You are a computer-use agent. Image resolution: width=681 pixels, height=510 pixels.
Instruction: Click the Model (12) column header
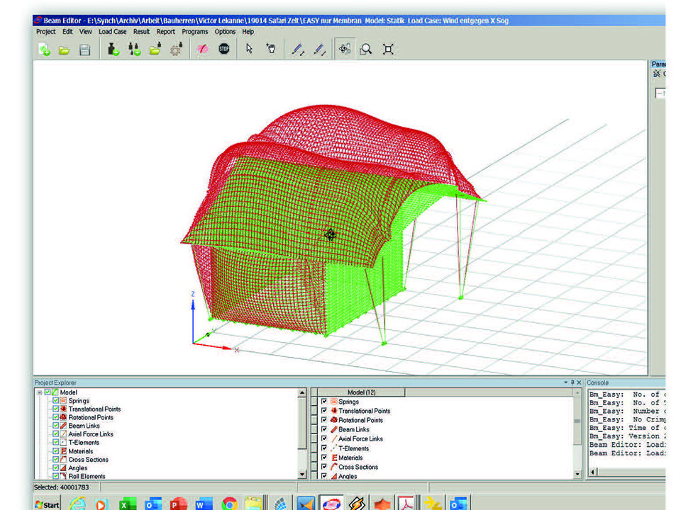[x=361, y=392]
